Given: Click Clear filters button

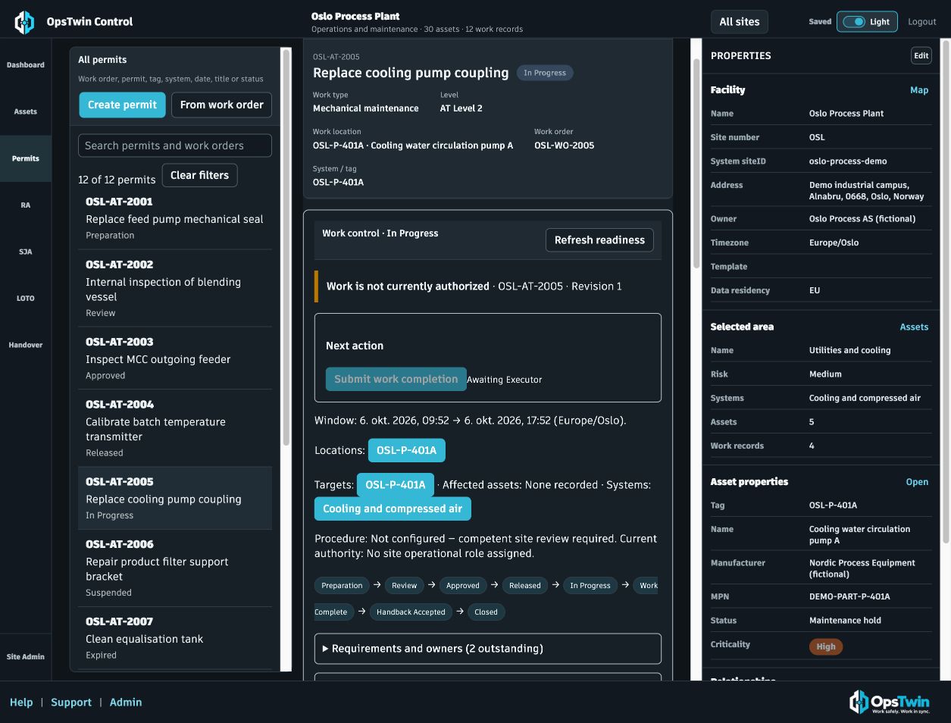Looking at the screenshot, I should 199,175.
